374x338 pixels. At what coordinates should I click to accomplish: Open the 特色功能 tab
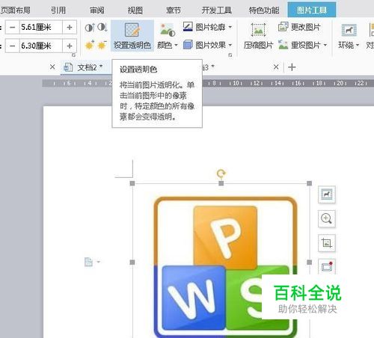point(264,10)
